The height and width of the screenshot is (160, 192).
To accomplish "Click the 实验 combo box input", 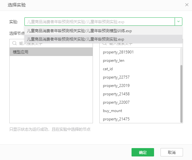I will (x=100, y=22).
